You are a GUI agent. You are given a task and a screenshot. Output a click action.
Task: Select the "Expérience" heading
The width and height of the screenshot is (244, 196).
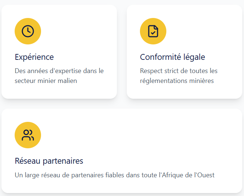[34, 57]
